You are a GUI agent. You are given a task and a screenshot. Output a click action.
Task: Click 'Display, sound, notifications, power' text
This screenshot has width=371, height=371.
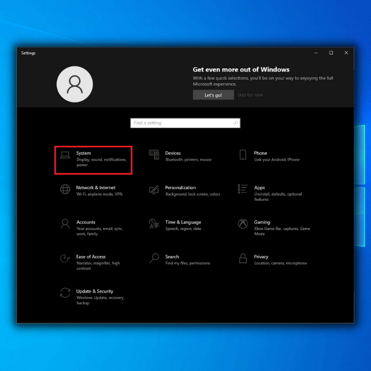pos(102,162)
